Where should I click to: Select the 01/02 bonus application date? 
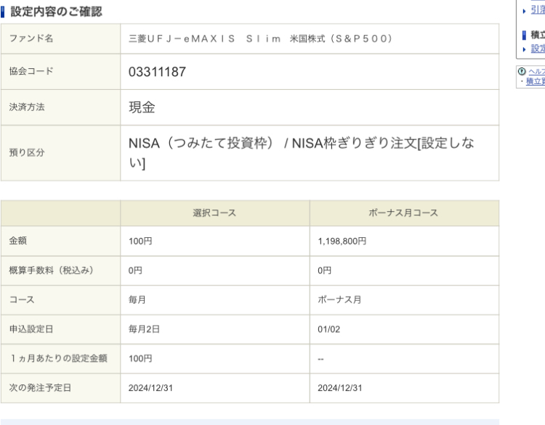(328, 329)
